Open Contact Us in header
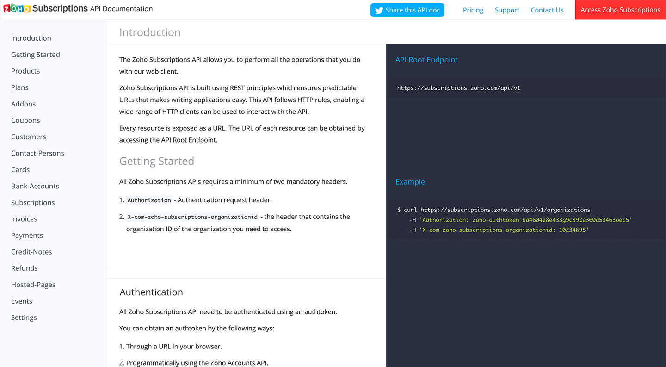The image size is (666, 367). pos(547,10)
